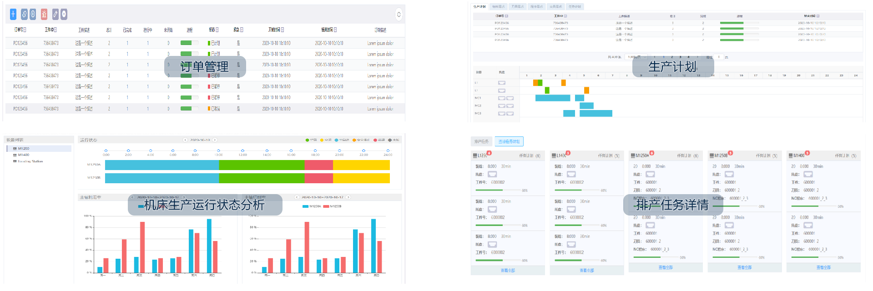Click the blue plus add-order icon
The height and width of the screenshot is (291, 873).
click(13, 15)
